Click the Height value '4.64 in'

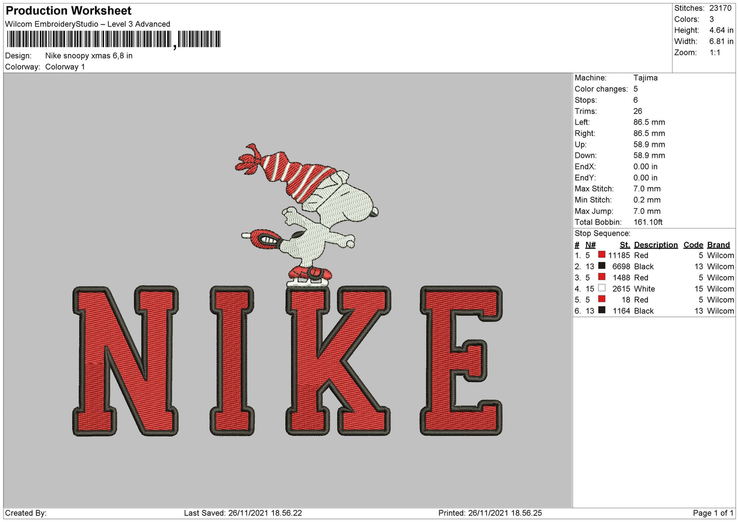721,31
